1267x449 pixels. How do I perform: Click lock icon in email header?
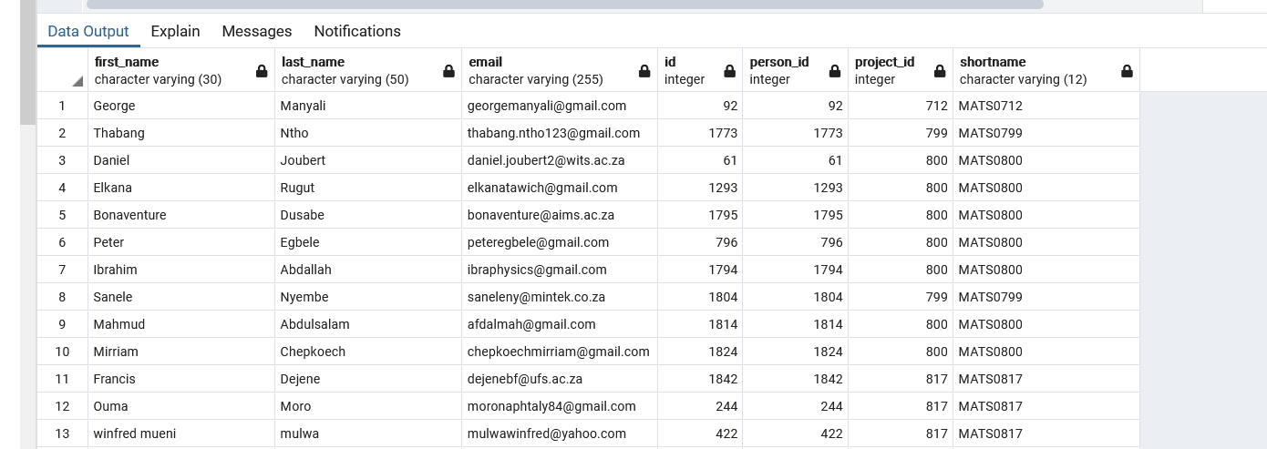(644, 71)
